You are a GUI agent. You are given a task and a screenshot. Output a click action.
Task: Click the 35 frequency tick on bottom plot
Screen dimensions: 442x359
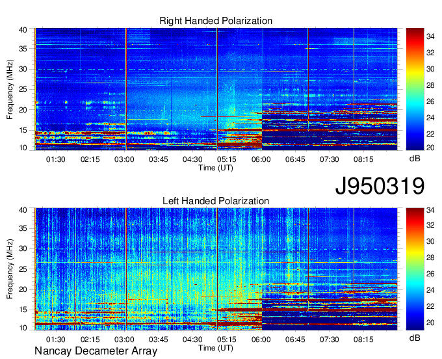point(23,228)
